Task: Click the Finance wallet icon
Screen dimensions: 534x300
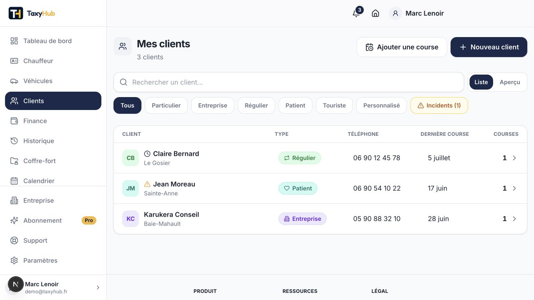Action: (14, 121)
